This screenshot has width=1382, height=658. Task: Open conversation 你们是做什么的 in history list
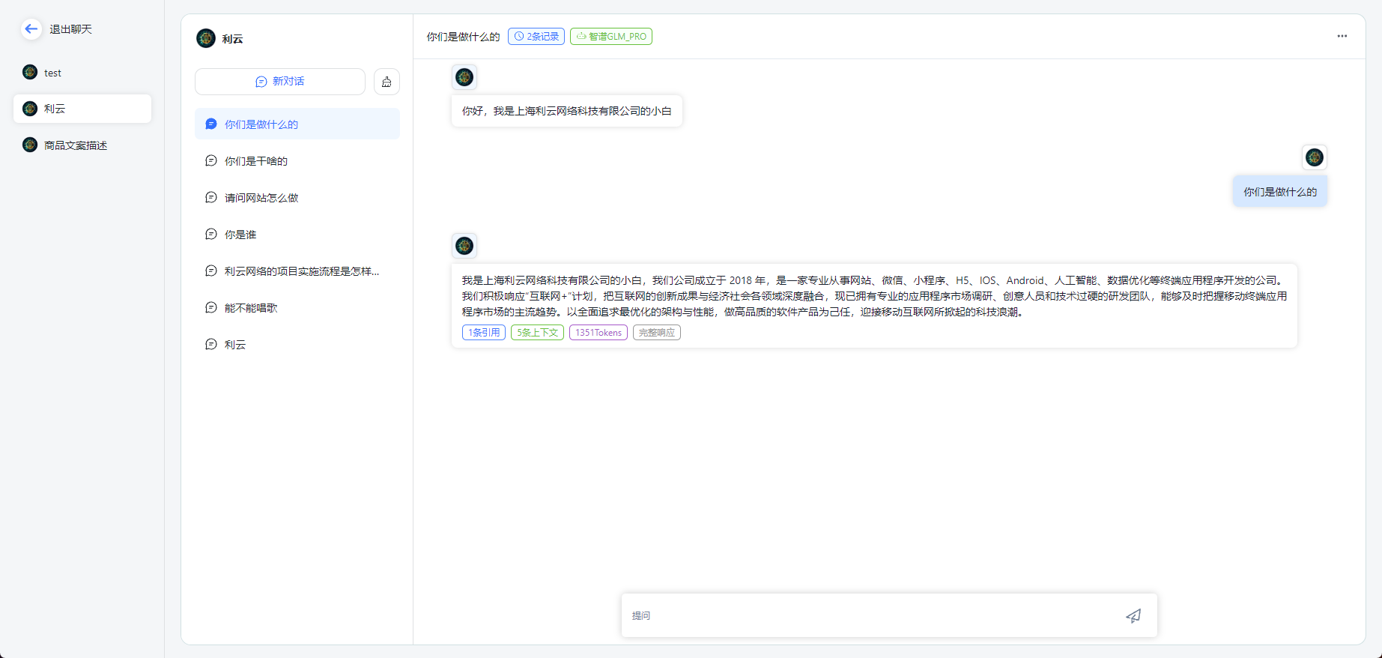[297, 124]
